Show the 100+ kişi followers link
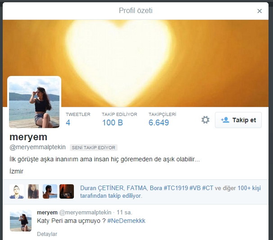273x240 pixels. click(x=249, y=188)
